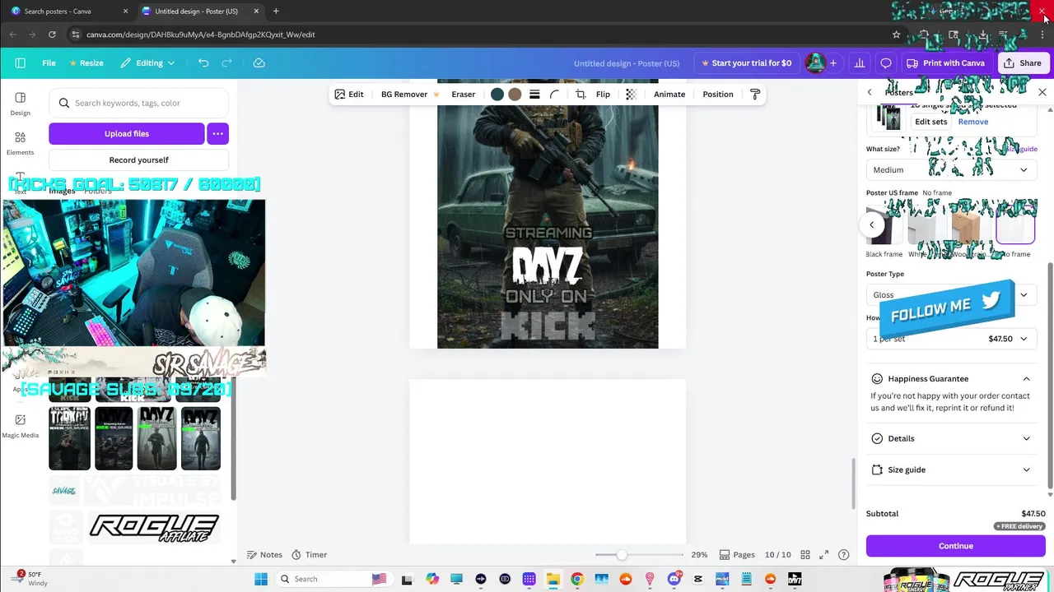This screenshot has width=1054, height=592.
Task: Bookmark this page with star icon
Action: click(x=897, y=35)
